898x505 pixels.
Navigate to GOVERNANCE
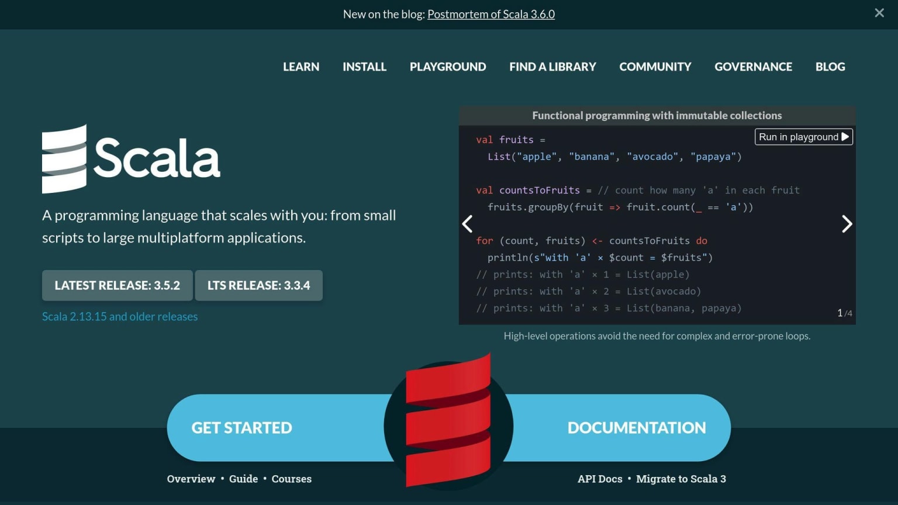tap(753, 67)
